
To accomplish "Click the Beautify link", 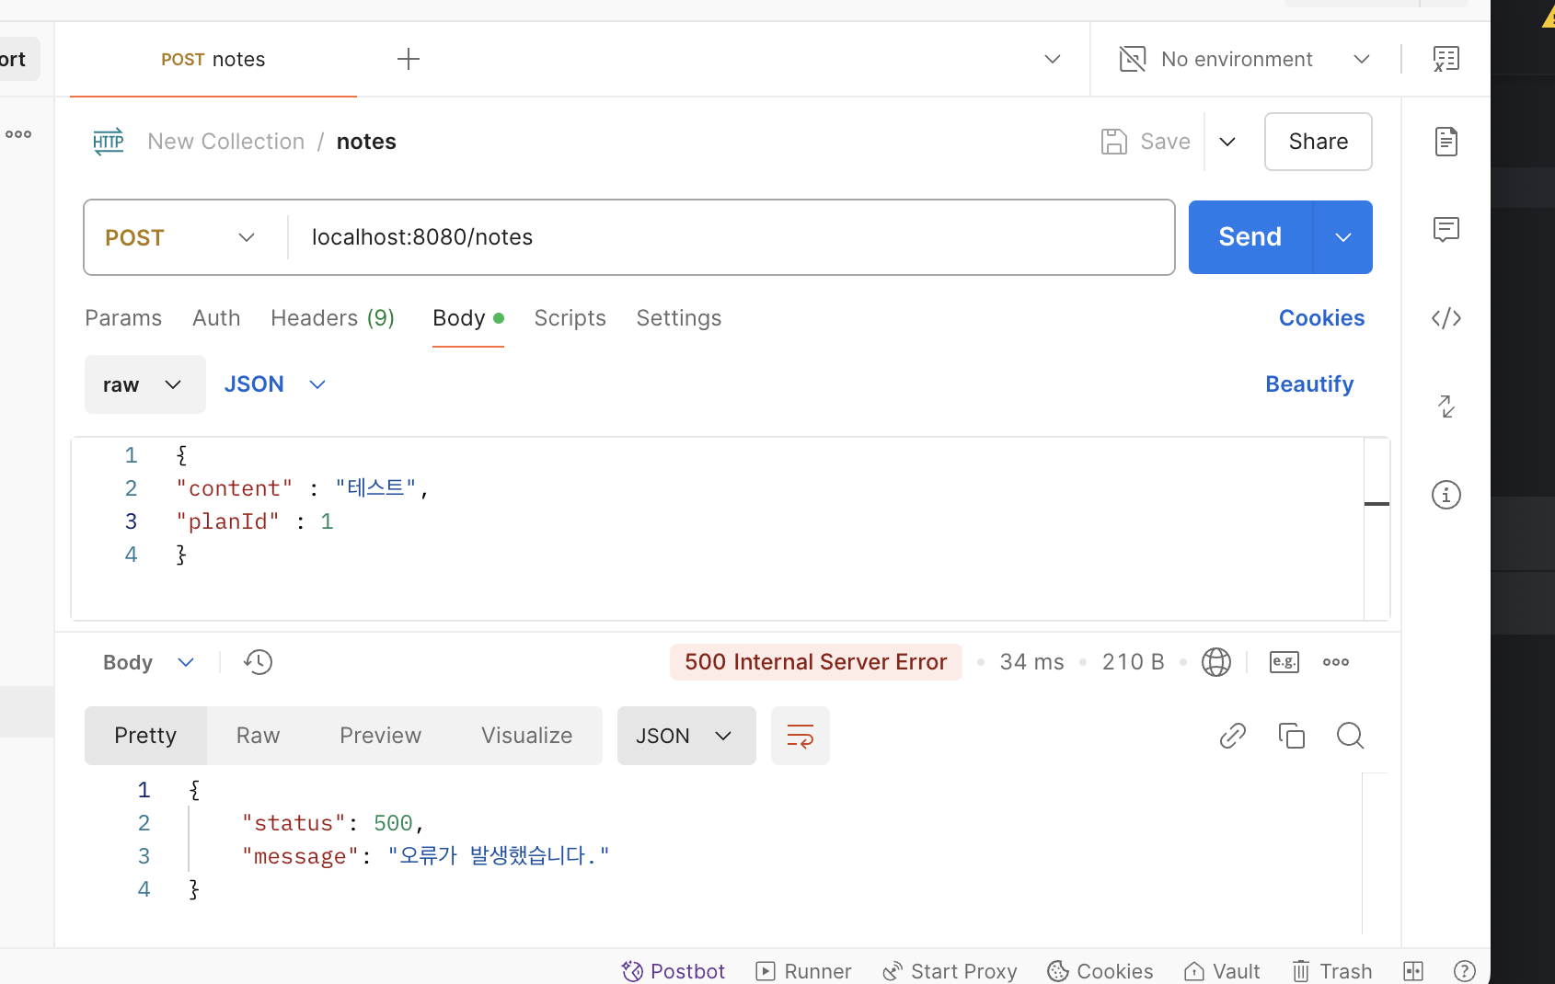I will [1309, 384].
